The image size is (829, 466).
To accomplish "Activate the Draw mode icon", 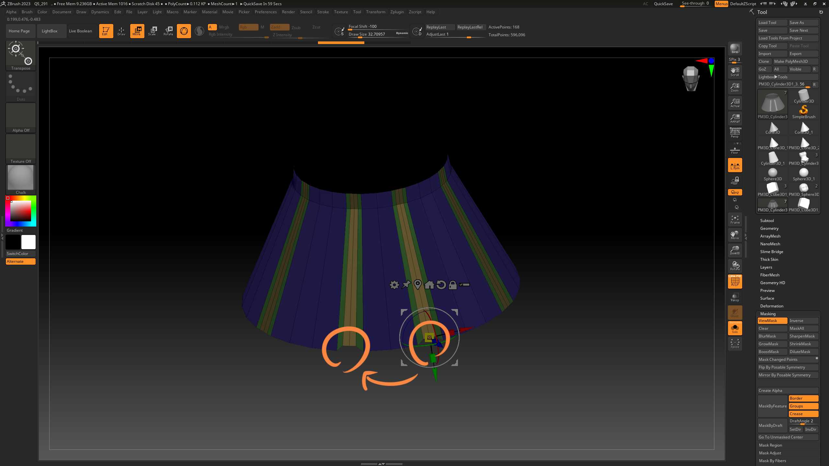I will 121,31.
